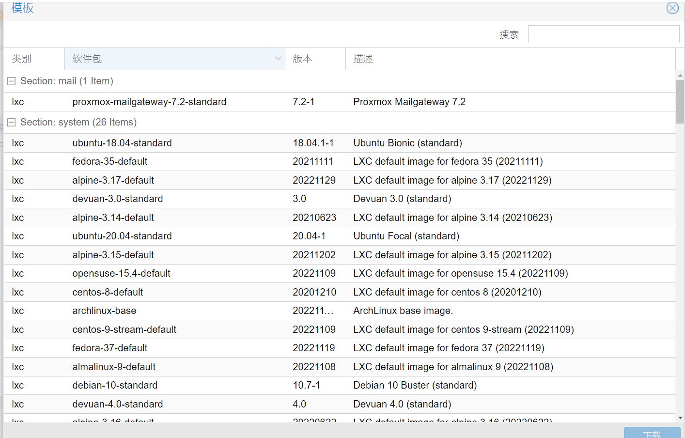Choose the centos-9-stream-default template

[124, 329]
